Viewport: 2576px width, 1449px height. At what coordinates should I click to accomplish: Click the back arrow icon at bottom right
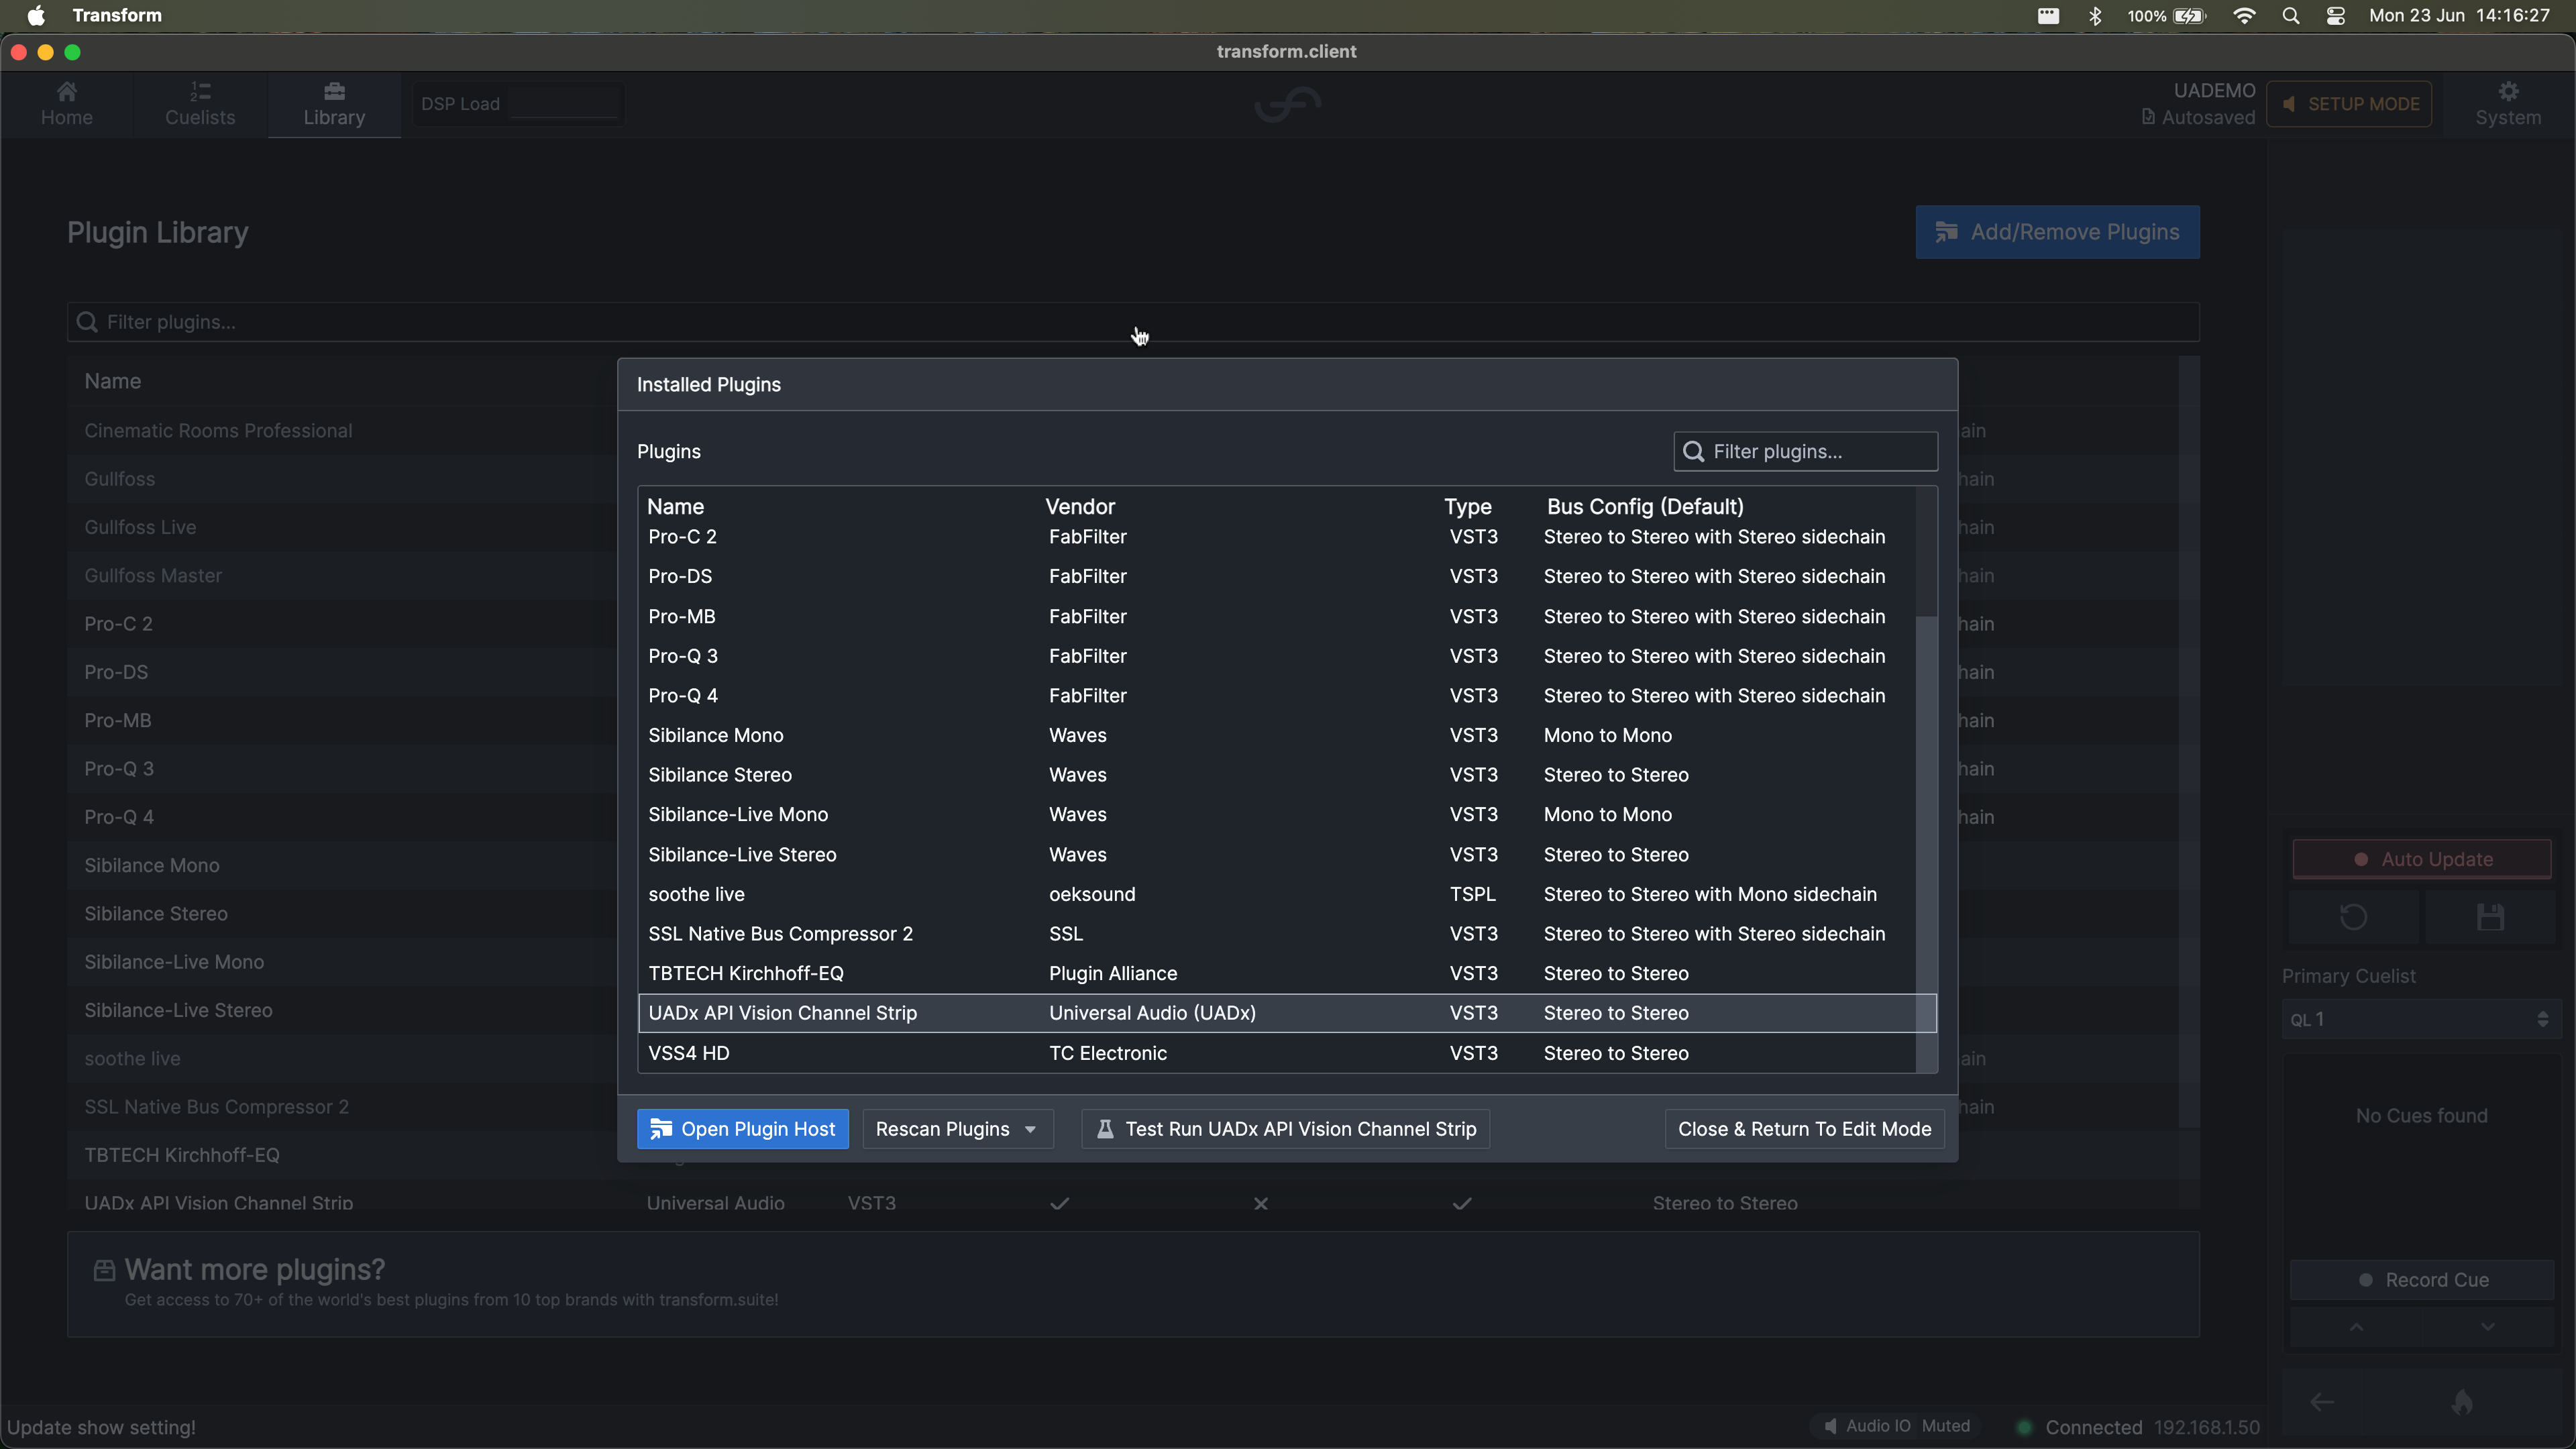point(2322,1402)
